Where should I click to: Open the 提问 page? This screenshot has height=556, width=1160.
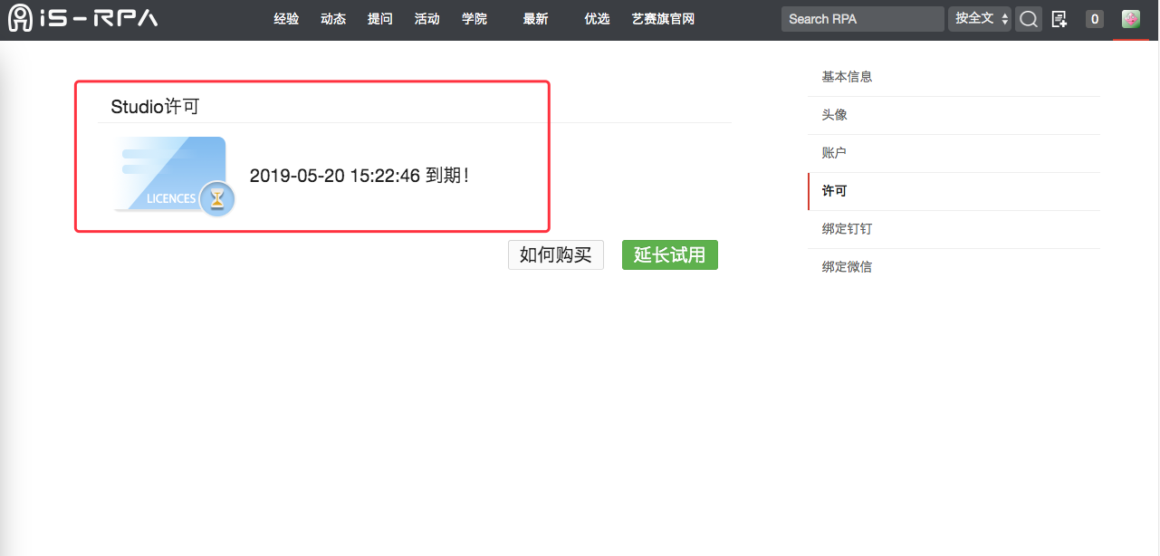point(380,19)
